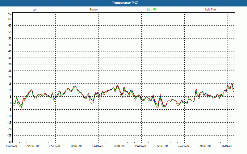Click the -5 y-axis value

(x=10, y=110)
